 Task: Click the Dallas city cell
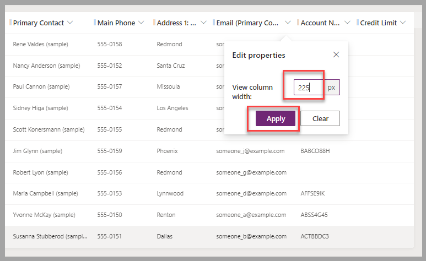coord(164,236)
